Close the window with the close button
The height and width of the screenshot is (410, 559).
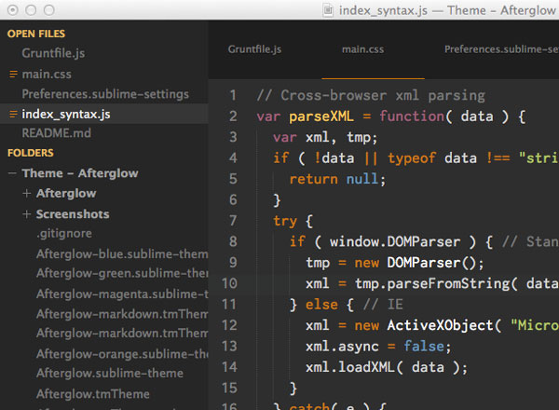pyautogui.click(x=12, y=10)
